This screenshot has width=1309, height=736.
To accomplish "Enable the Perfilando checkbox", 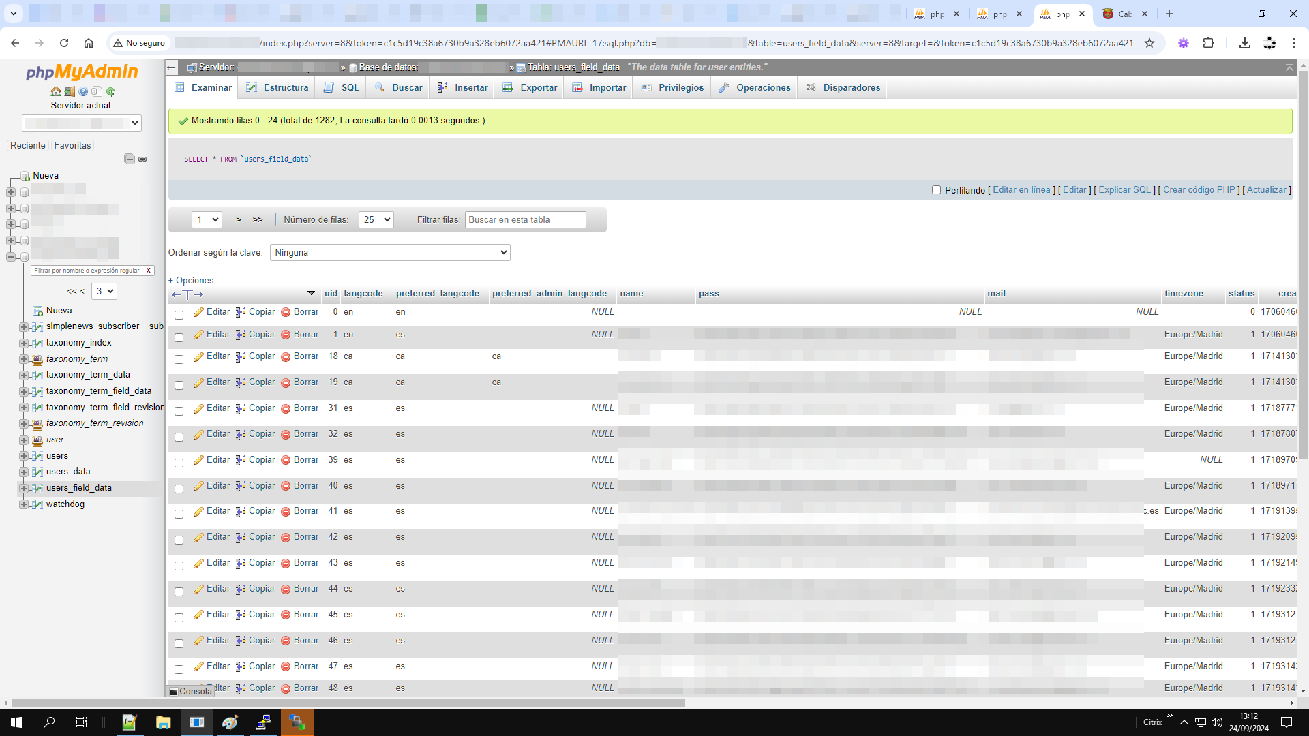I will [x=936, y=190].
